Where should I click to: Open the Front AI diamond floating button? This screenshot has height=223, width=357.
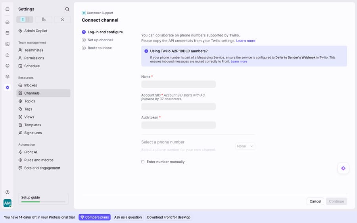[343, 168]
